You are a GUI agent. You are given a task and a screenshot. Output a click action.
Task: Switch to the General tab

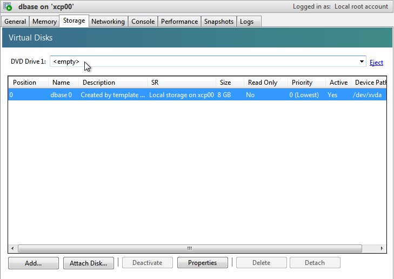[x=15, y=22]
